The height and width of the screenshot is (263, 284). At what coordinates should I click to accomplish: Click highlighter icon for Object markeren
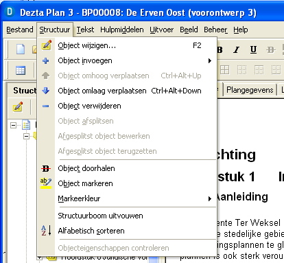[x=46, y=183]
